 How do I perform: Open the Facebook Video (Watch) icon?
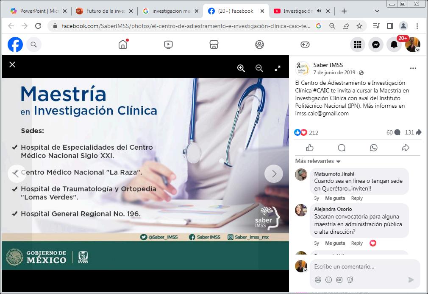pos(168,45)
